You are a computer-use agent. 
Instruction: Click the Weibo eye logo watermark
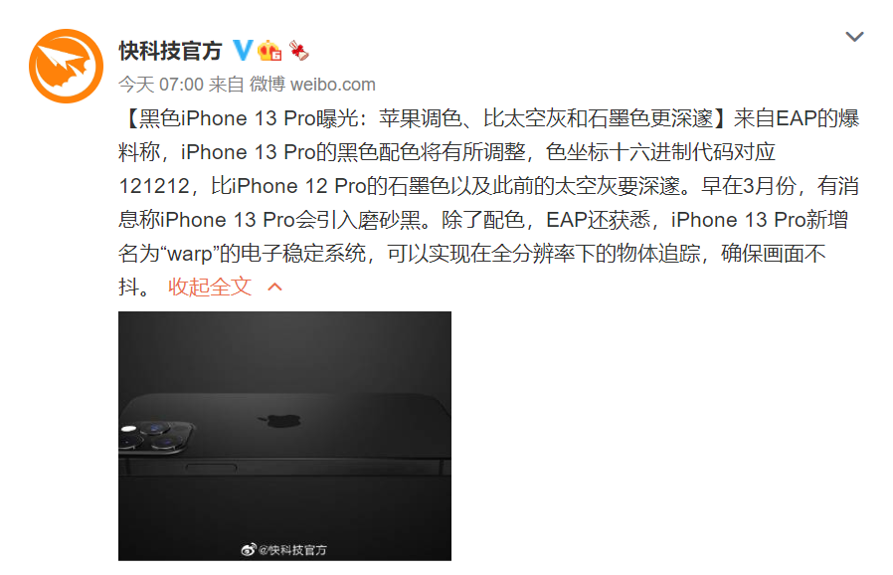(249, 549)
